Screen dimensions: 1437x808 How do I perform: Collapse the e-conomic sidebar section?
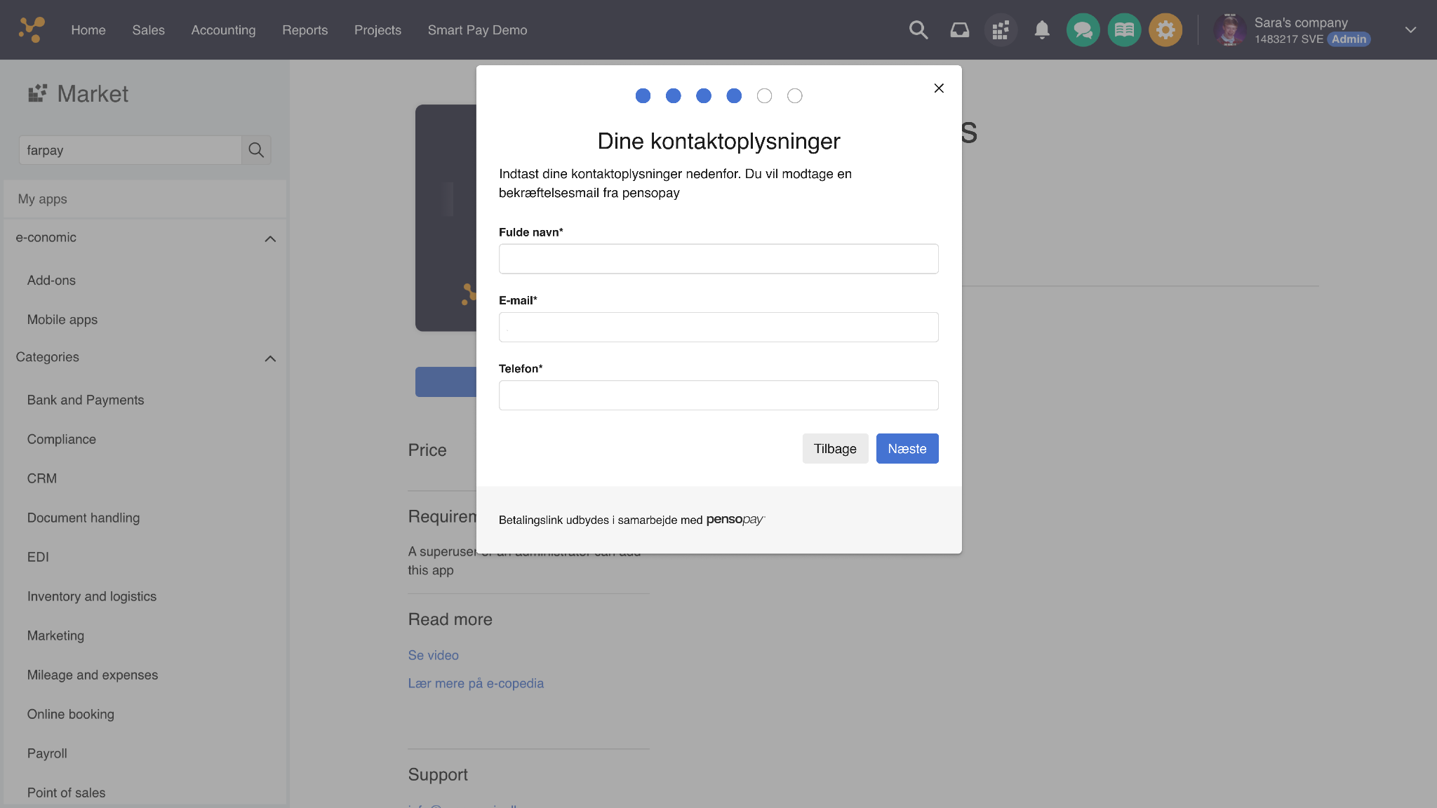(269, 238)
